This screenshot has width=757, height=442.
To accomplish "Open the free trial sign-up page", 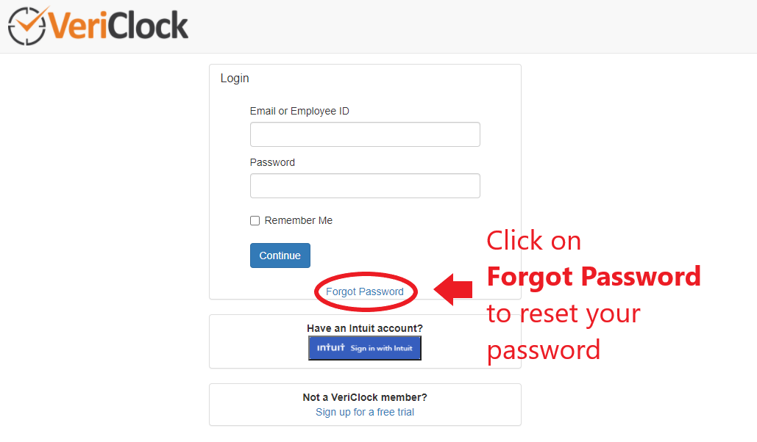I will pyautogui.click(x=365, y=412).
